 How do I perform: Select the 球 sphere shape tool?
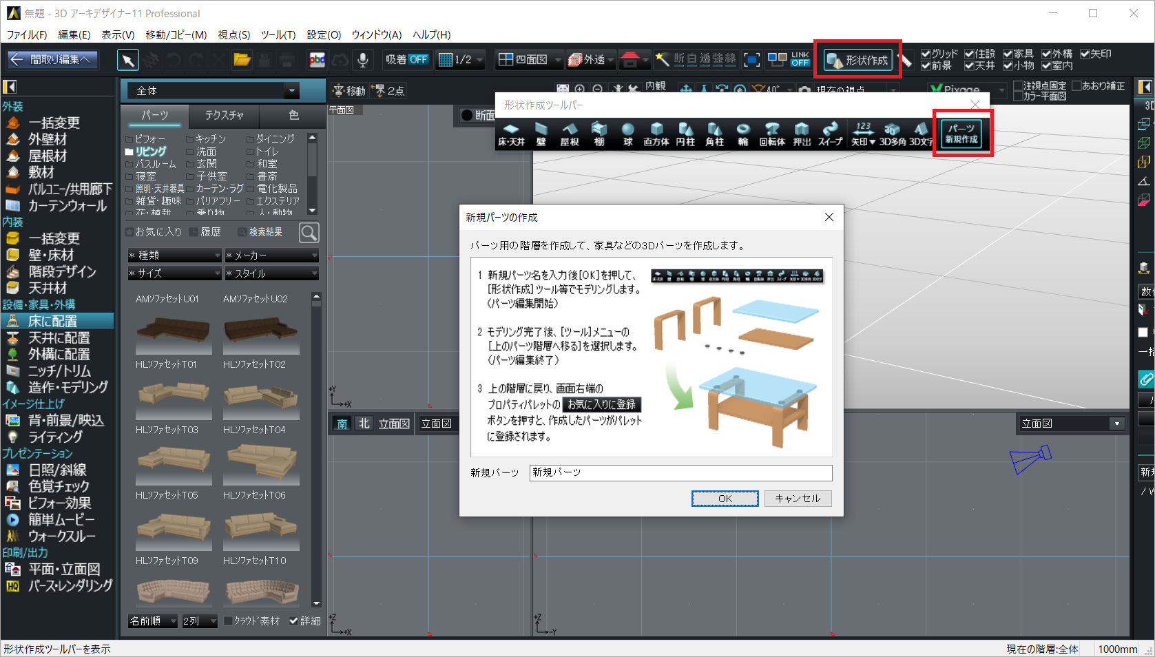[x=627, y=134]
